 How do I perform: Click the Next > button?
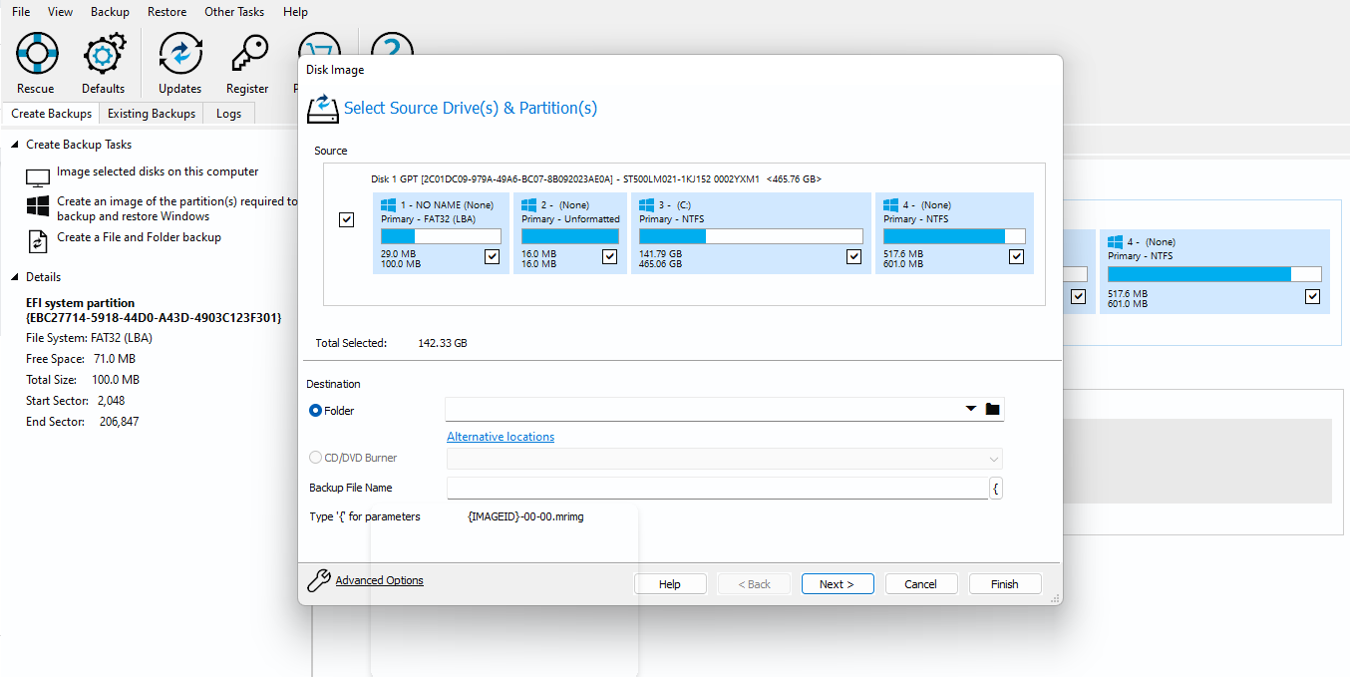tap(838, 584)
